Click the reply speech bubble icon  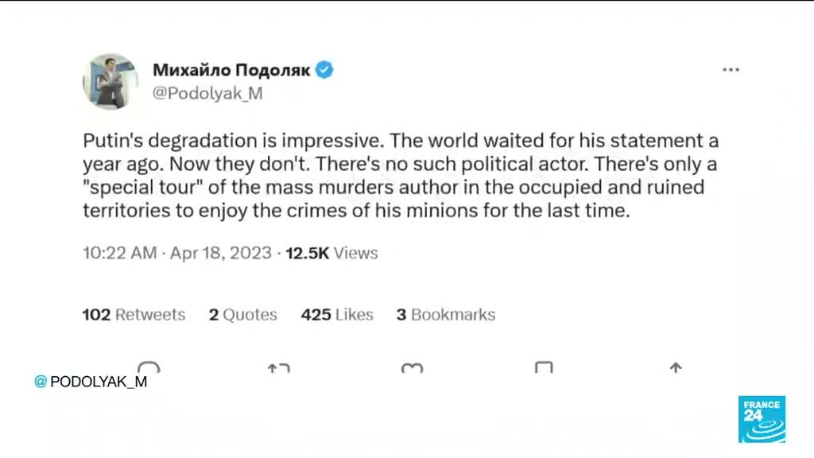point(149,367)
